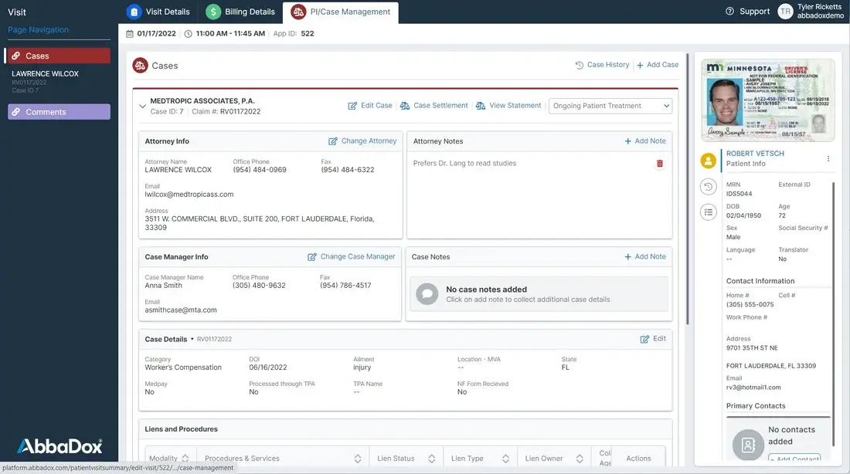Click the red Cases scale icon
This screenshot has height=474, width=850.
point(141,66)
